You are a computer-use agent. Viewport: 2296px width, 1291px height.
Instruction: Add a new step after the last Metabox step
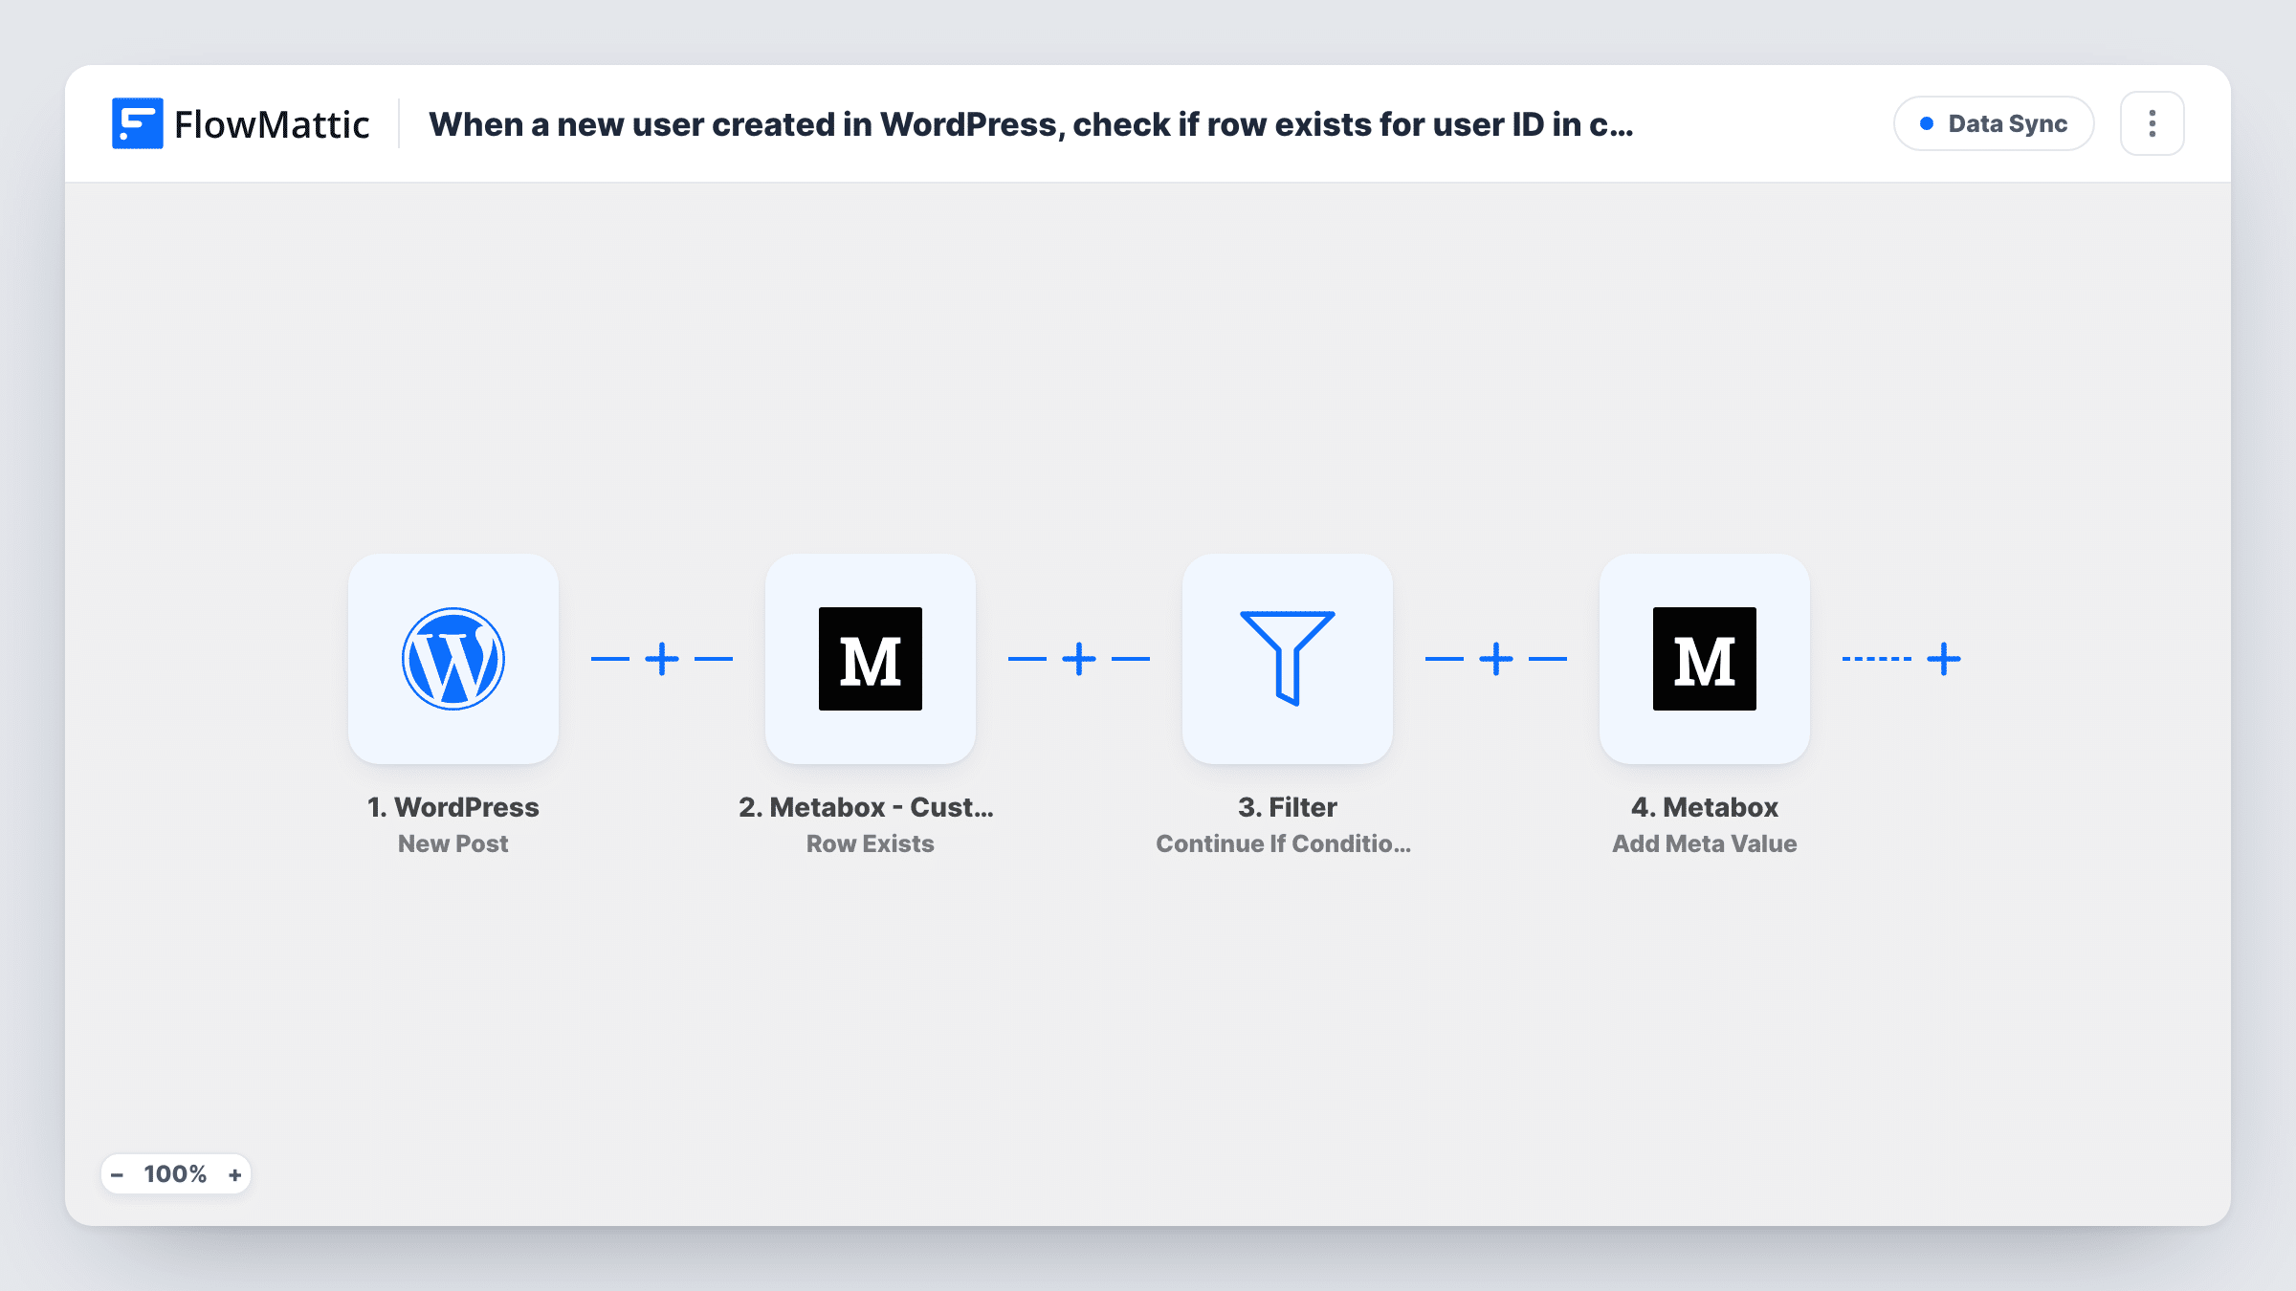pyautogui.click(x=1944, y=659)
